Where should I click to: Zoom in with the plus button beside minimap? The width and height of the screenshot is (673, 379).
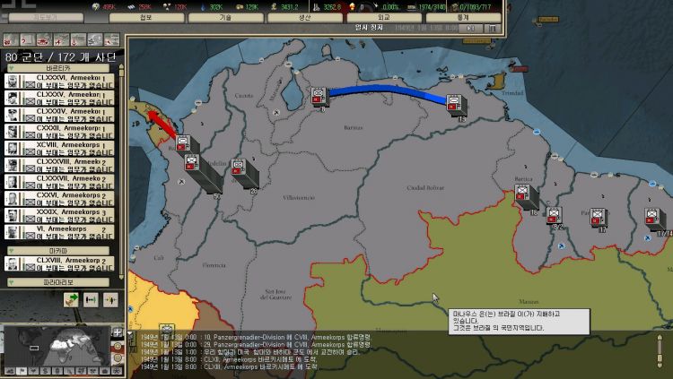[x=118, y=346]
